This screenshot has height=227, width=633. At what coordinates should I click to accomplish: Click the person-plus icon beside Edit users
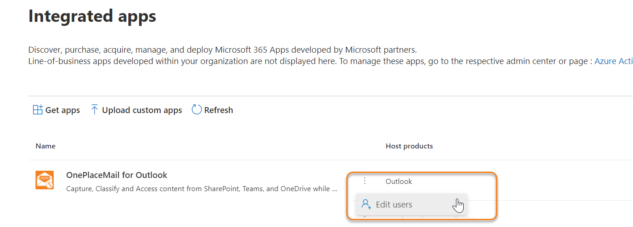pyautogui.click(x=366, y=204)
